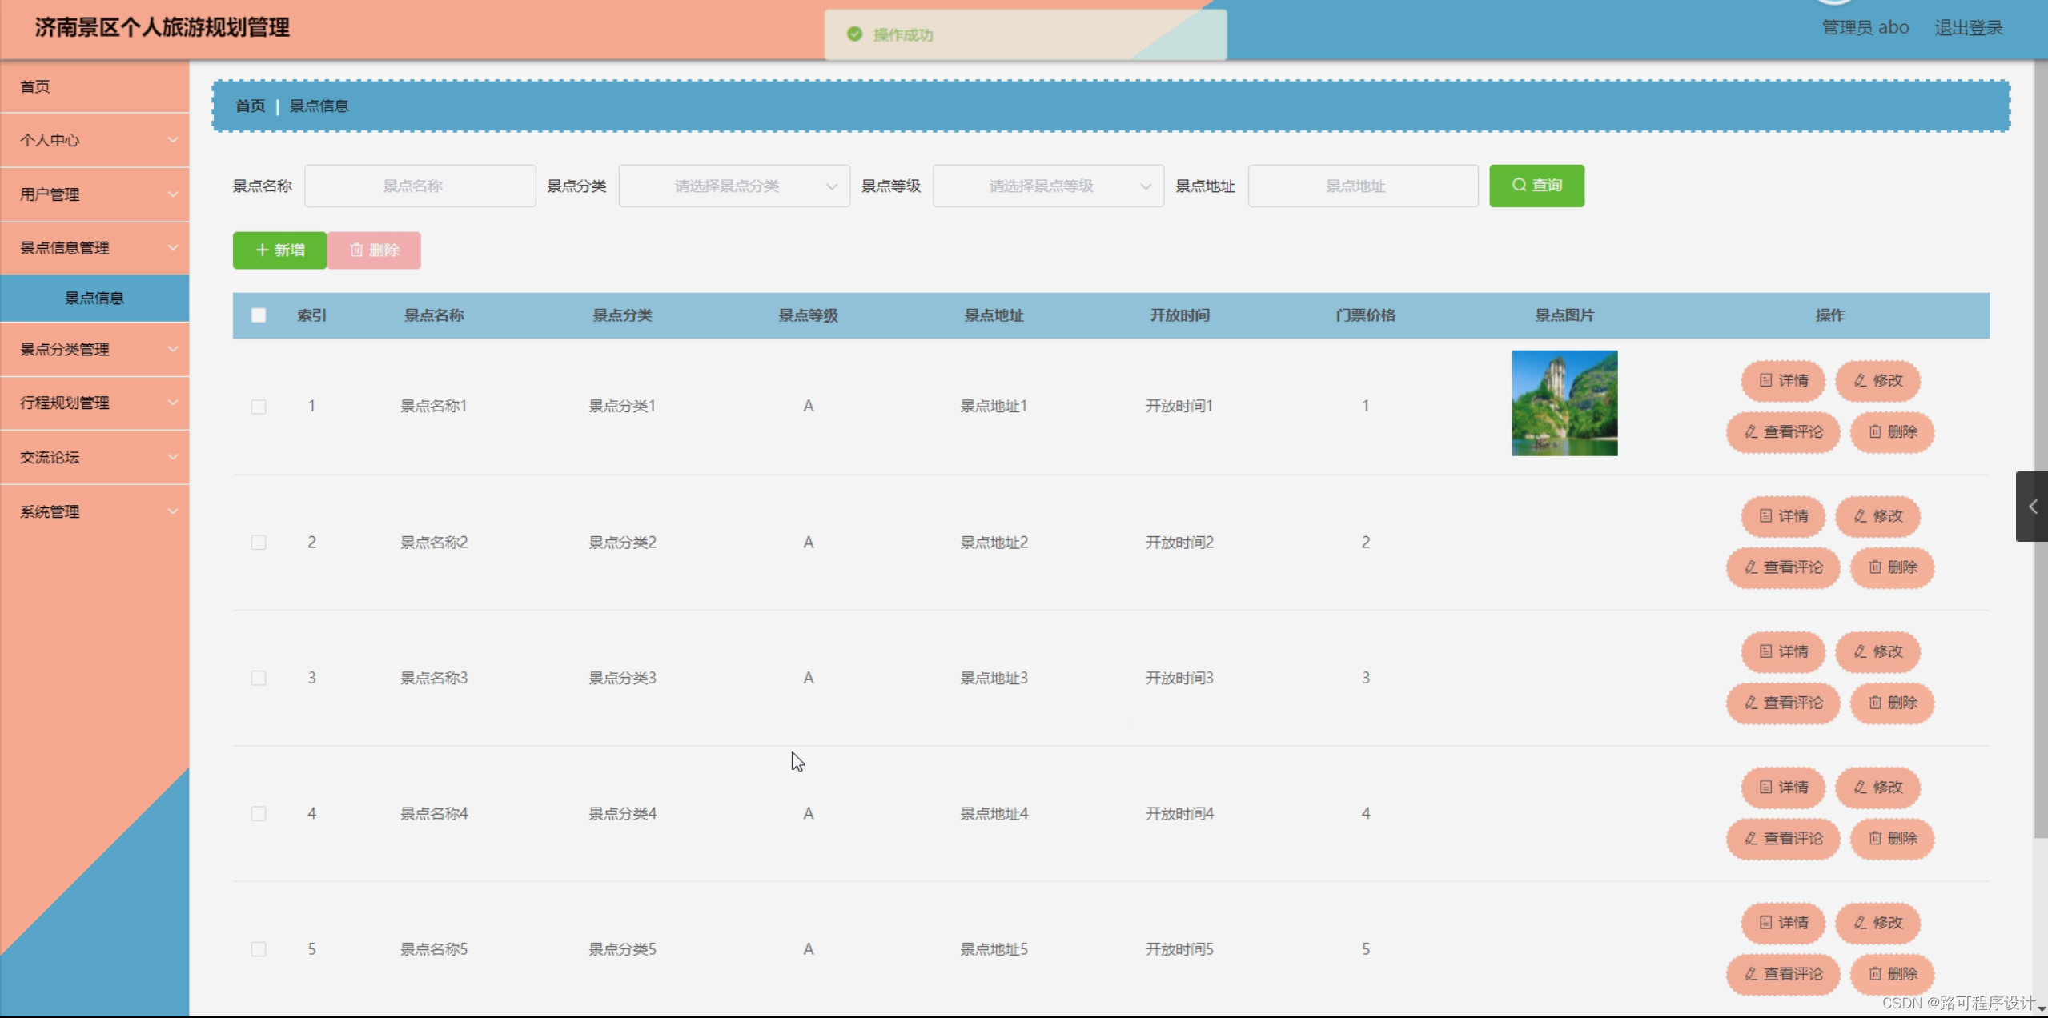Toggle the select-all header checkbox

click(259, 315)
